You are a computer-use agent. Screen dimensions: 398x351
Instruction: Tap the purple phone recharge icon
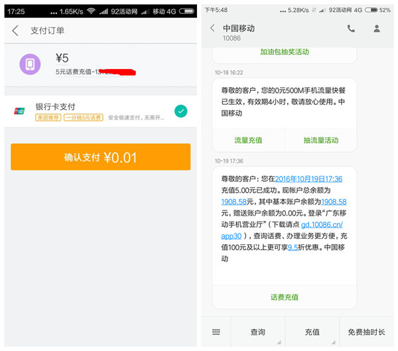[30, 64]
